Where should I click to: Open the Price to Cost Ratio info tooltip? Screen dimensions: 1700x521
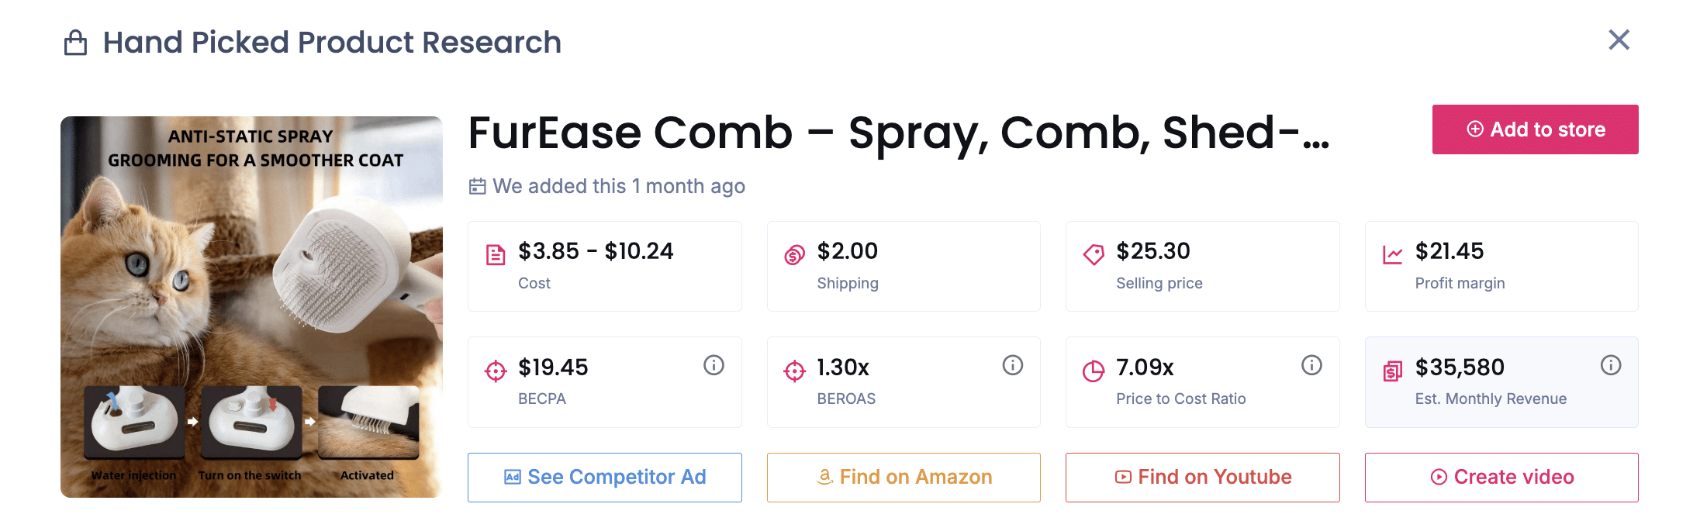[x=1311, y=365]
